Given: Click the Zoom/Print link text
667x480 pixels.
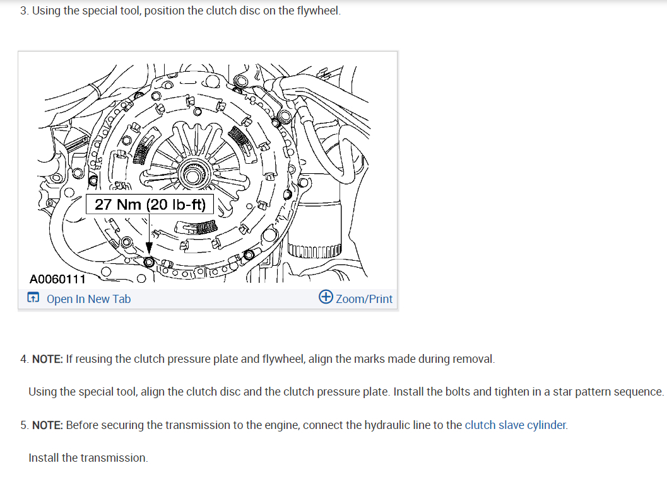Looking at the screenshot, I should pos(364,299).
